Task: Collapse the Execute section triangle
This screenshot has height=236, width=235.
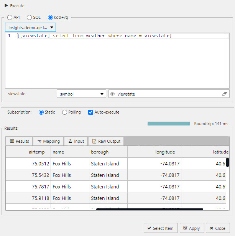Action: point(6,6)
